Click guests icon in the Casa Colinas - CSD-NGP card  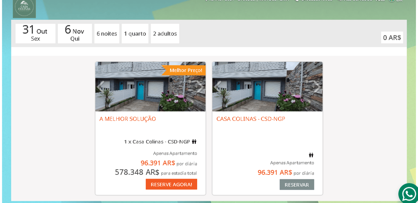click(x=311, y=155)
